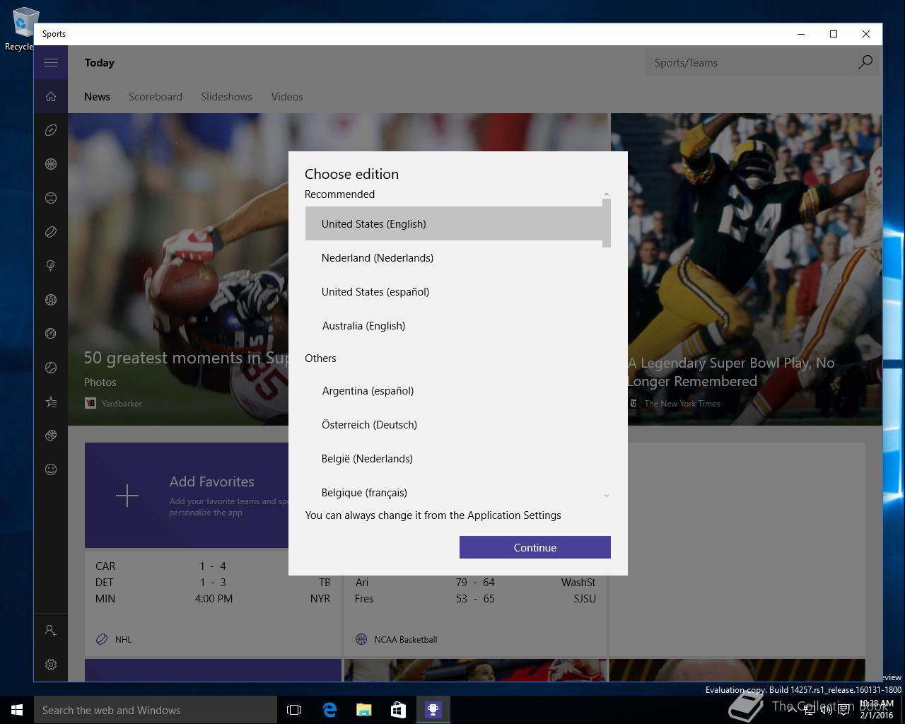Open the Windows Start menu
The image size is (905, 724).
(17, 710)
